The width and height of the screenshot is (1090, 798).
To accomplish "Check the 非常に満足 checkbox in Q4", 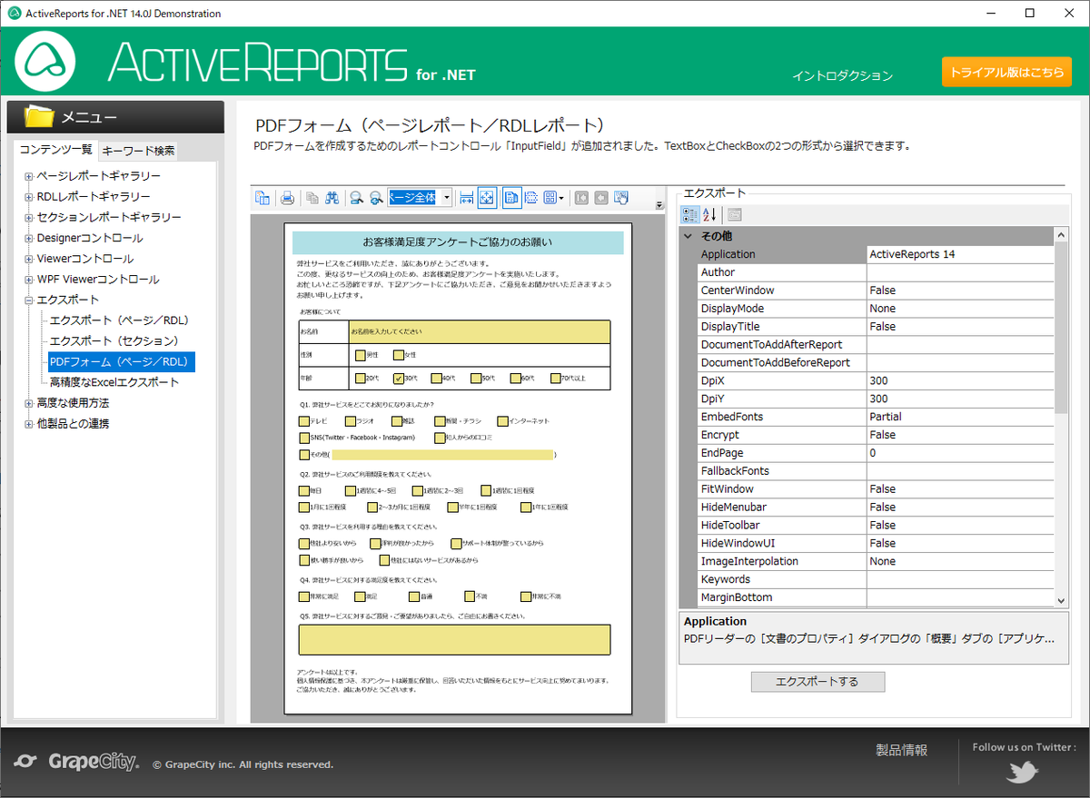I will [303, 596].
